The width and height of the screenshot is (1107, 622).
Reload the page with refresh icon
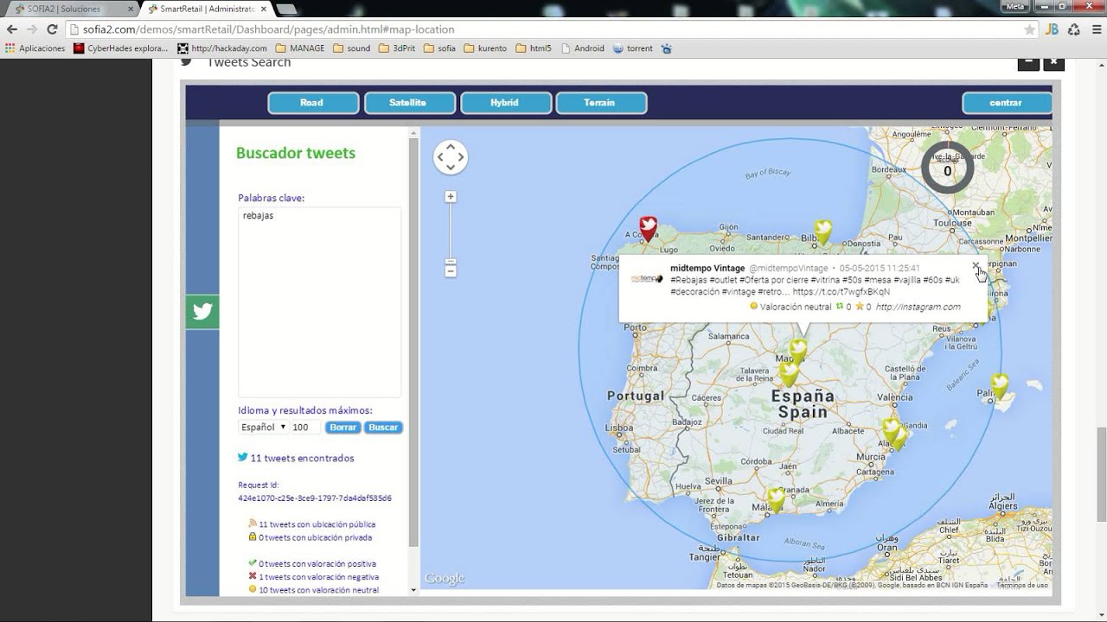pyautogui.click(x=53, y=29)
